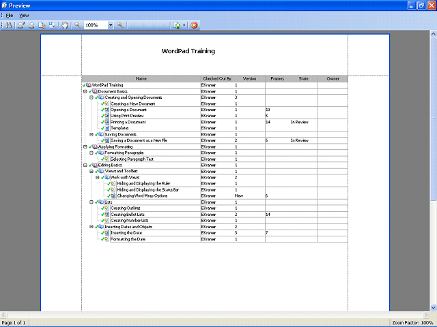Collapse the Work with Views node
Viewport: 437px width, 327px height.
[x=98, y=177]
